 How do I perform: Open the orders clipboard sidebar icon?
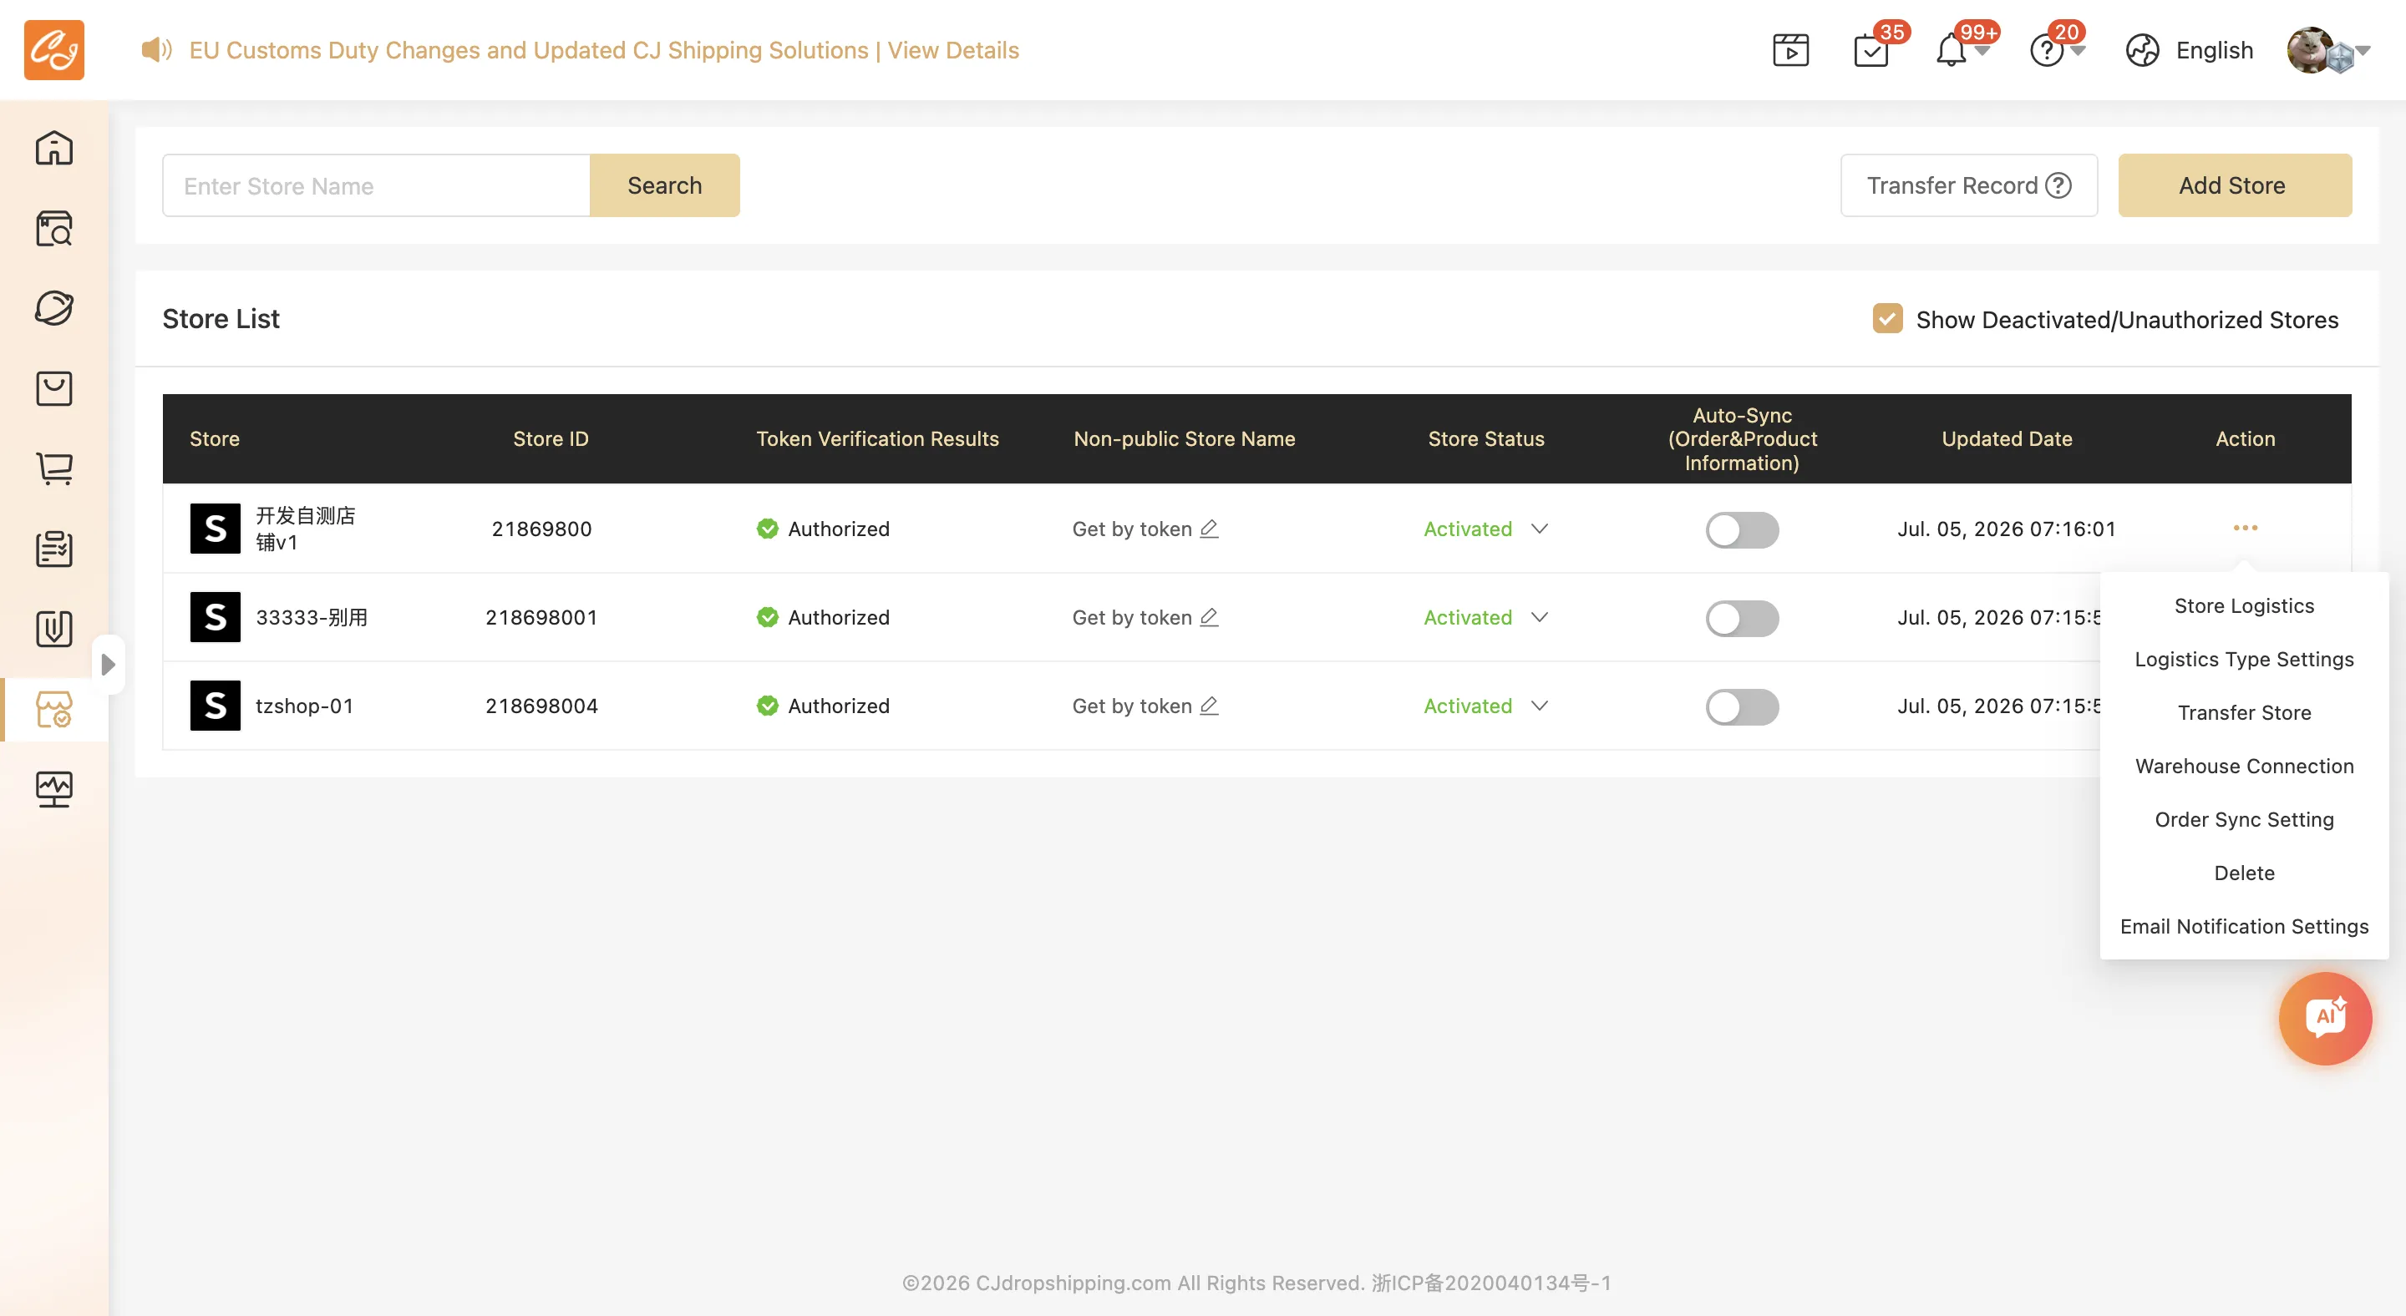tap(54, 549)
